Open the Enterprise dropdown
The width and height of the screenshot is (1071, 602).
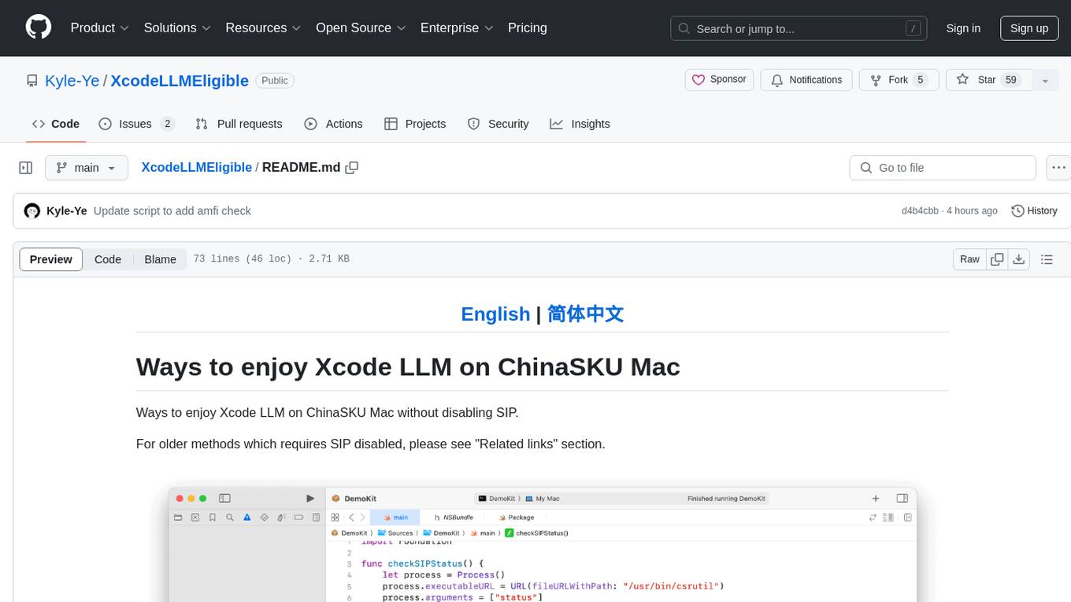(x=457, y=28)
